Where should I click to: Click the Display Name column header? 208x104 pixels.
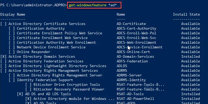pos(13,15)
